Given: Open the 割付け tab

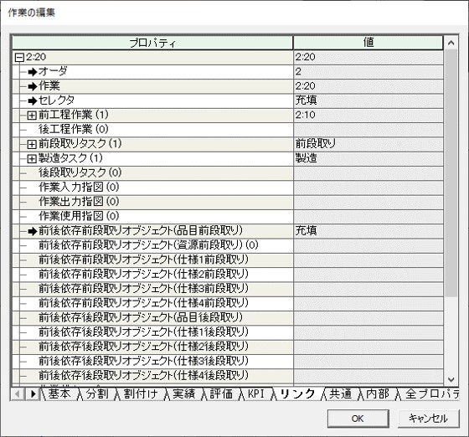Looking at the screenshot, I should [x=141, y=394].
